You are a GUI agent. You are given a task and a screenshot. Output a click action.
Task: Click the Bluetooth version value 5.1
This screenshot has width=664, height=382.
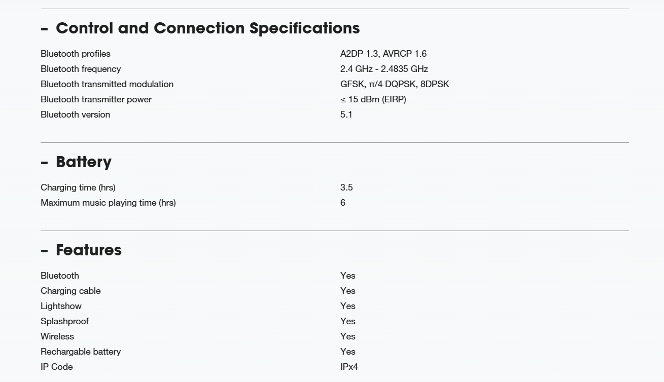tap(346, 114)
